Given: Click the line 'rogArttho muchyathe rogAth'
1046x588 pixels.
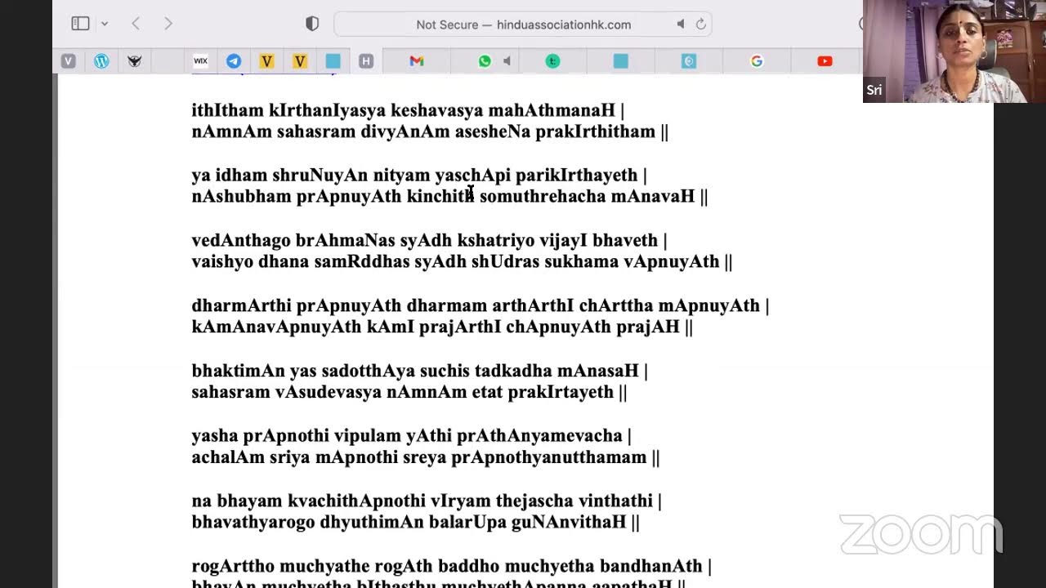Looking at the screenshot, I should [x=452, y=566].
